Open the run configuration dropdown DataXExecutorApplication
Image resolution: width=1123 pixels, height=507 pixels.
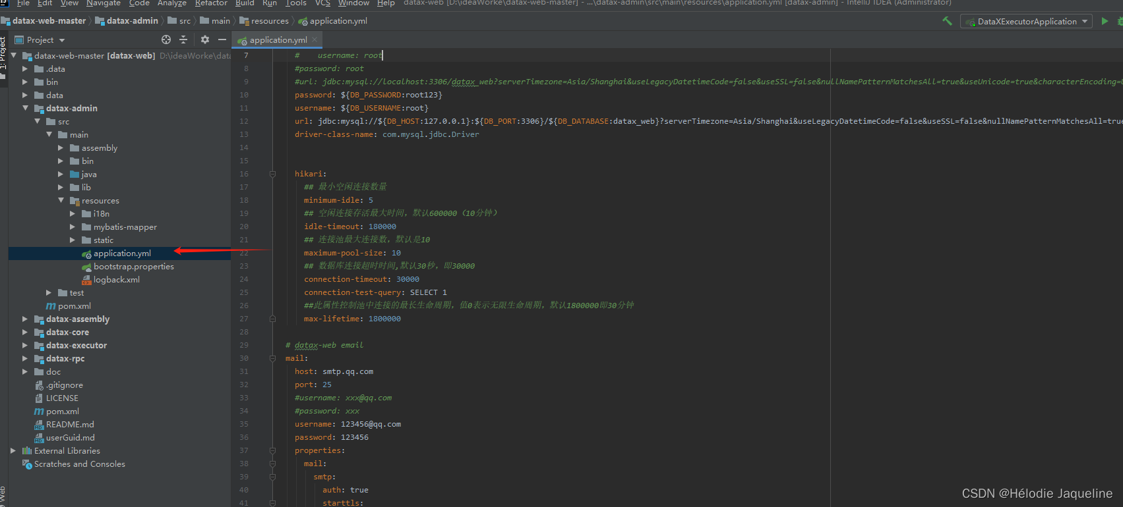tap(1026, 22)
